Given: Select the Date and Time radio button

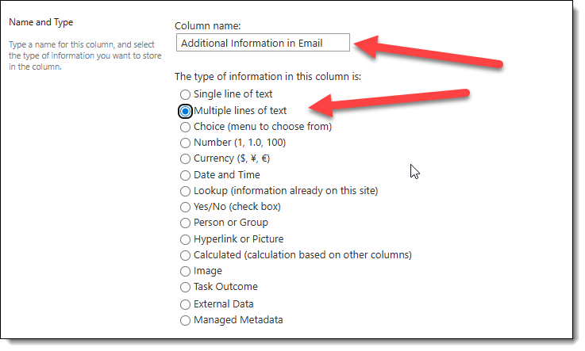Looking at the screenshot, I should 186,175.
